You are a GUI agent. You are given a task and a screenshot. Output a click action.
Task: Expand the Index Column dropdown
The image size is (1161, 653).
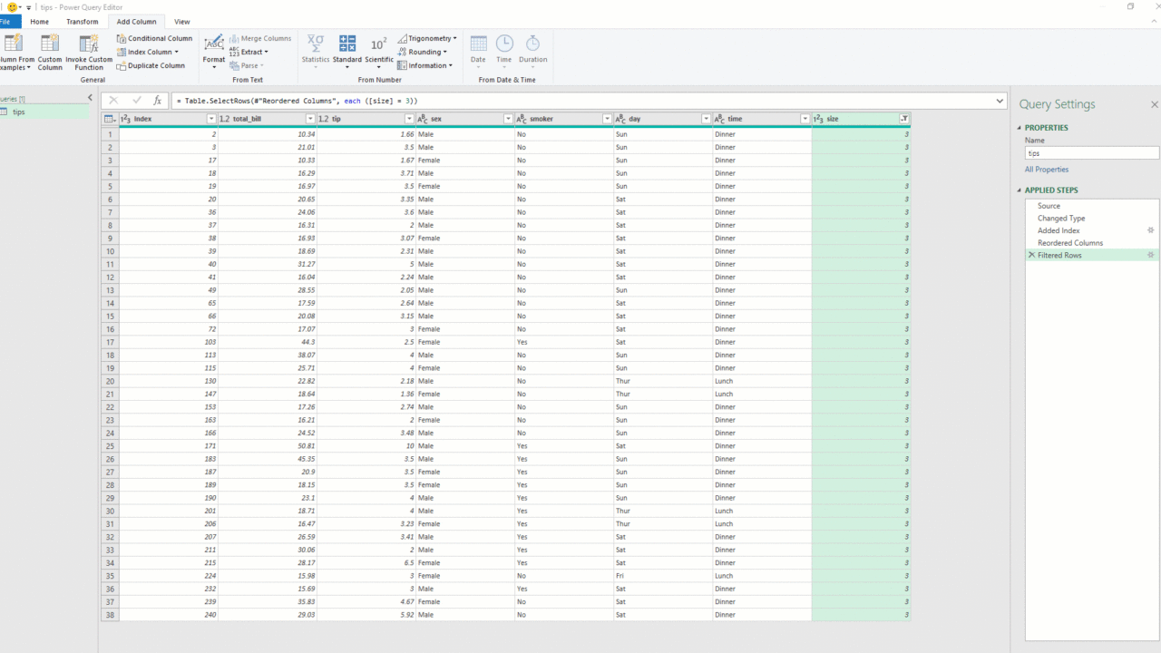tap(176, 52)
